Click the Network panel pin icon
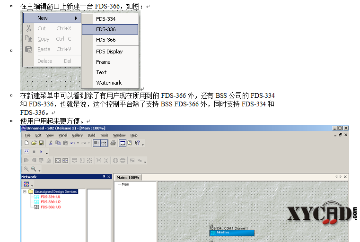Viewport: 360px width, 242px height. pyautogui.click(x=104, y=177)
